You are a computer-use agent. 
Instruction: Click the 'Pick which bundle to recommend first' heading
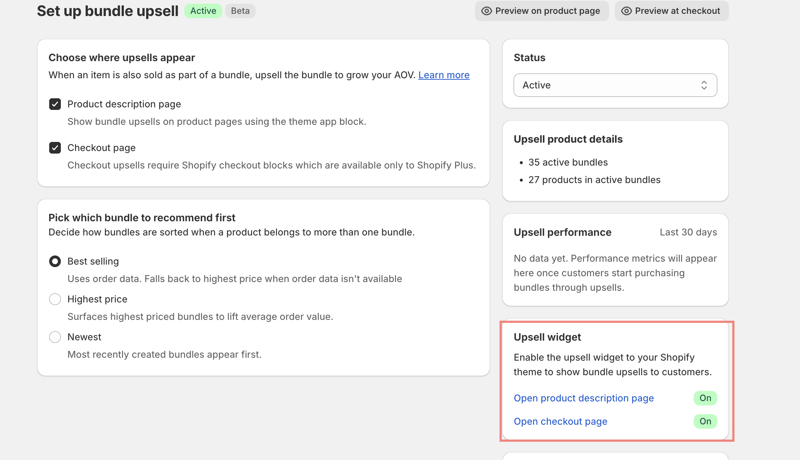(x=142, y=218)
